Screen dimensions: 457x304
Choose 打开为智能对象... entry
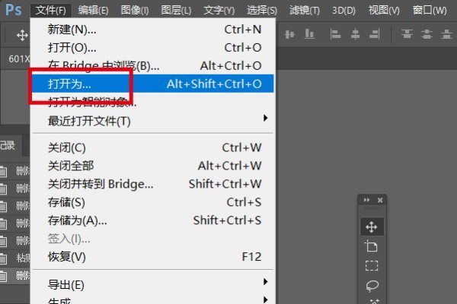[x=153, y=102]
